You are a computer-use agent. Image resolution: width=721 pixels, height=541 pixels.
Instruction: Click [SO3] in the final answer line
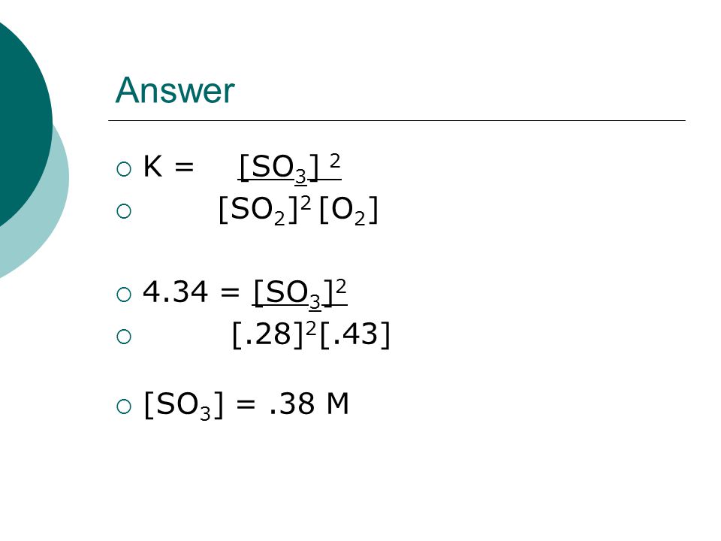183,405
